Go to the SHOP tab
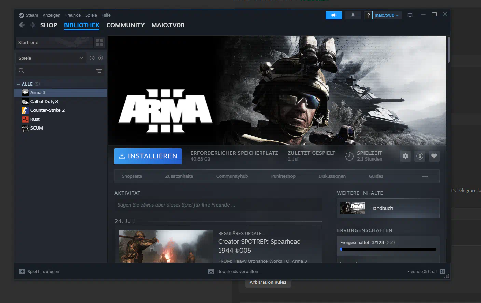This screenshot has width=481, height=303. [49, 25]
